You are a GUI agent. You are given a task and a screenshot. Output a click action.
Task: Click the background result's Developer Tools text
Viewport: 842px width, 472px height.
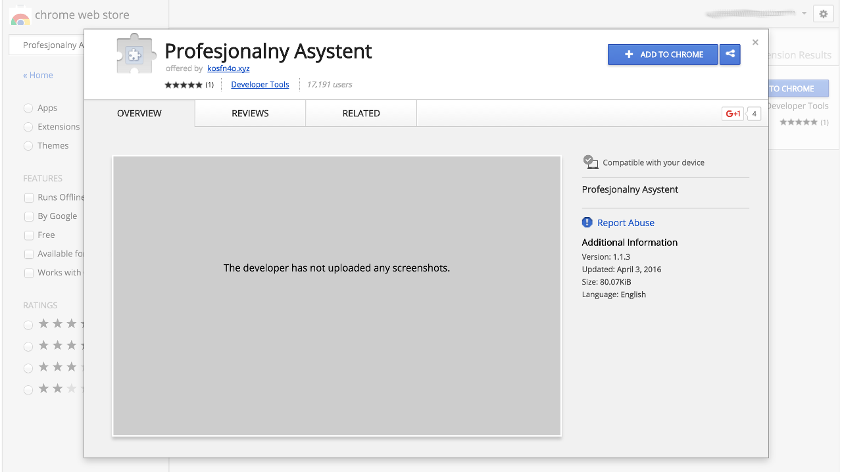[799, 106]
